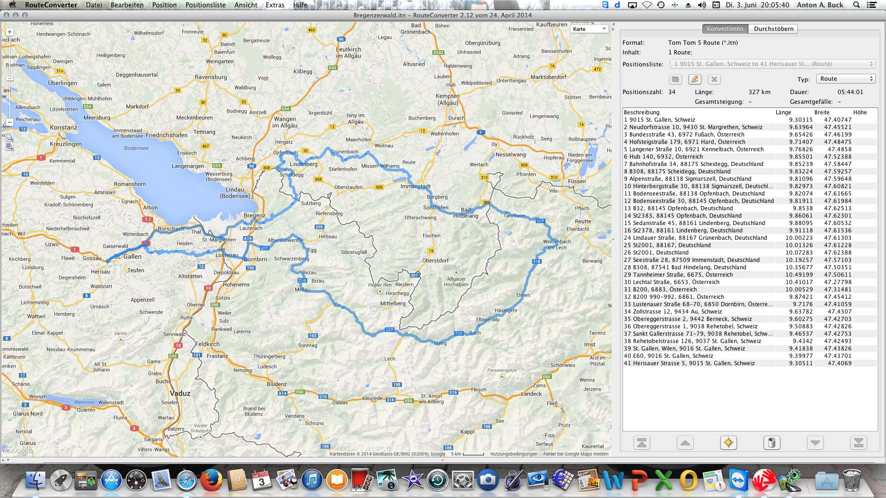Click Nutzungsbedingungen link on map
Image resolution: width=886 pixels, height=498 pixels.
point(514,454)
